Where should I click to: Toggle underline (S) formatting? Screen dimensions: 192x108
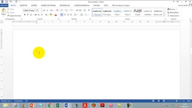click(31, 15)
